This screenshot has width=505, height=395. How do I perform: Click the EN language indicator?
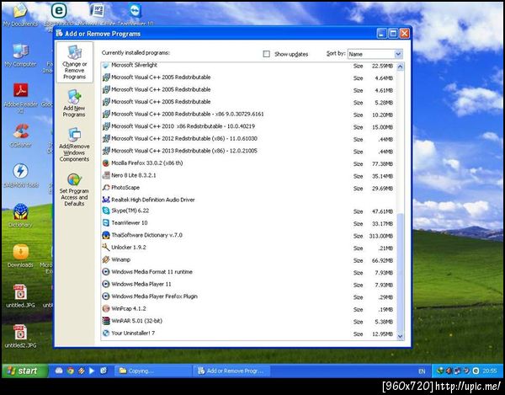tap(422, 371)
